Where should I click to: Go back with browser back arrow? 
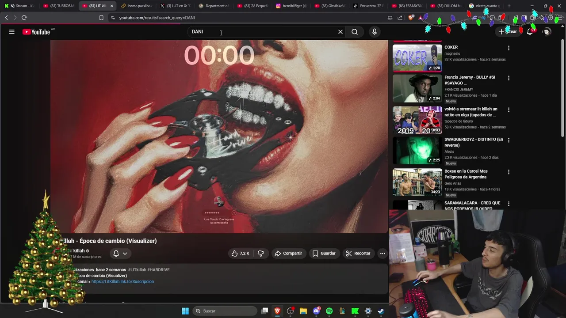pyautogui.click(x=6, y=18)
